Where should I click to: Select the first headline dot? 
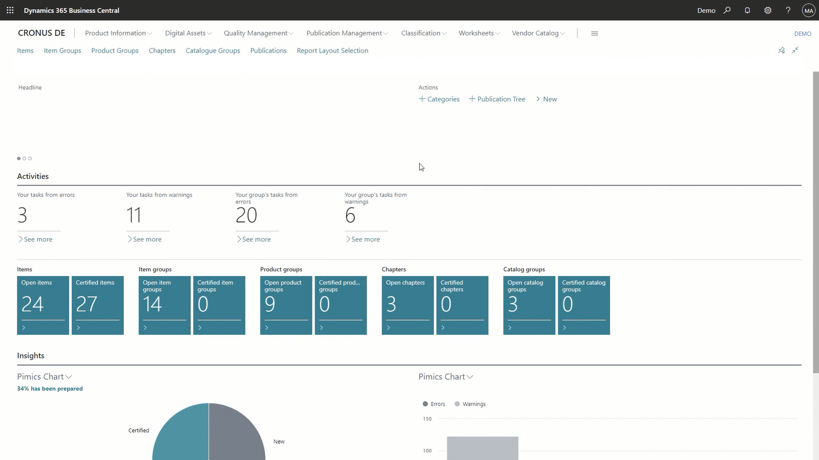tap(19, 158)
